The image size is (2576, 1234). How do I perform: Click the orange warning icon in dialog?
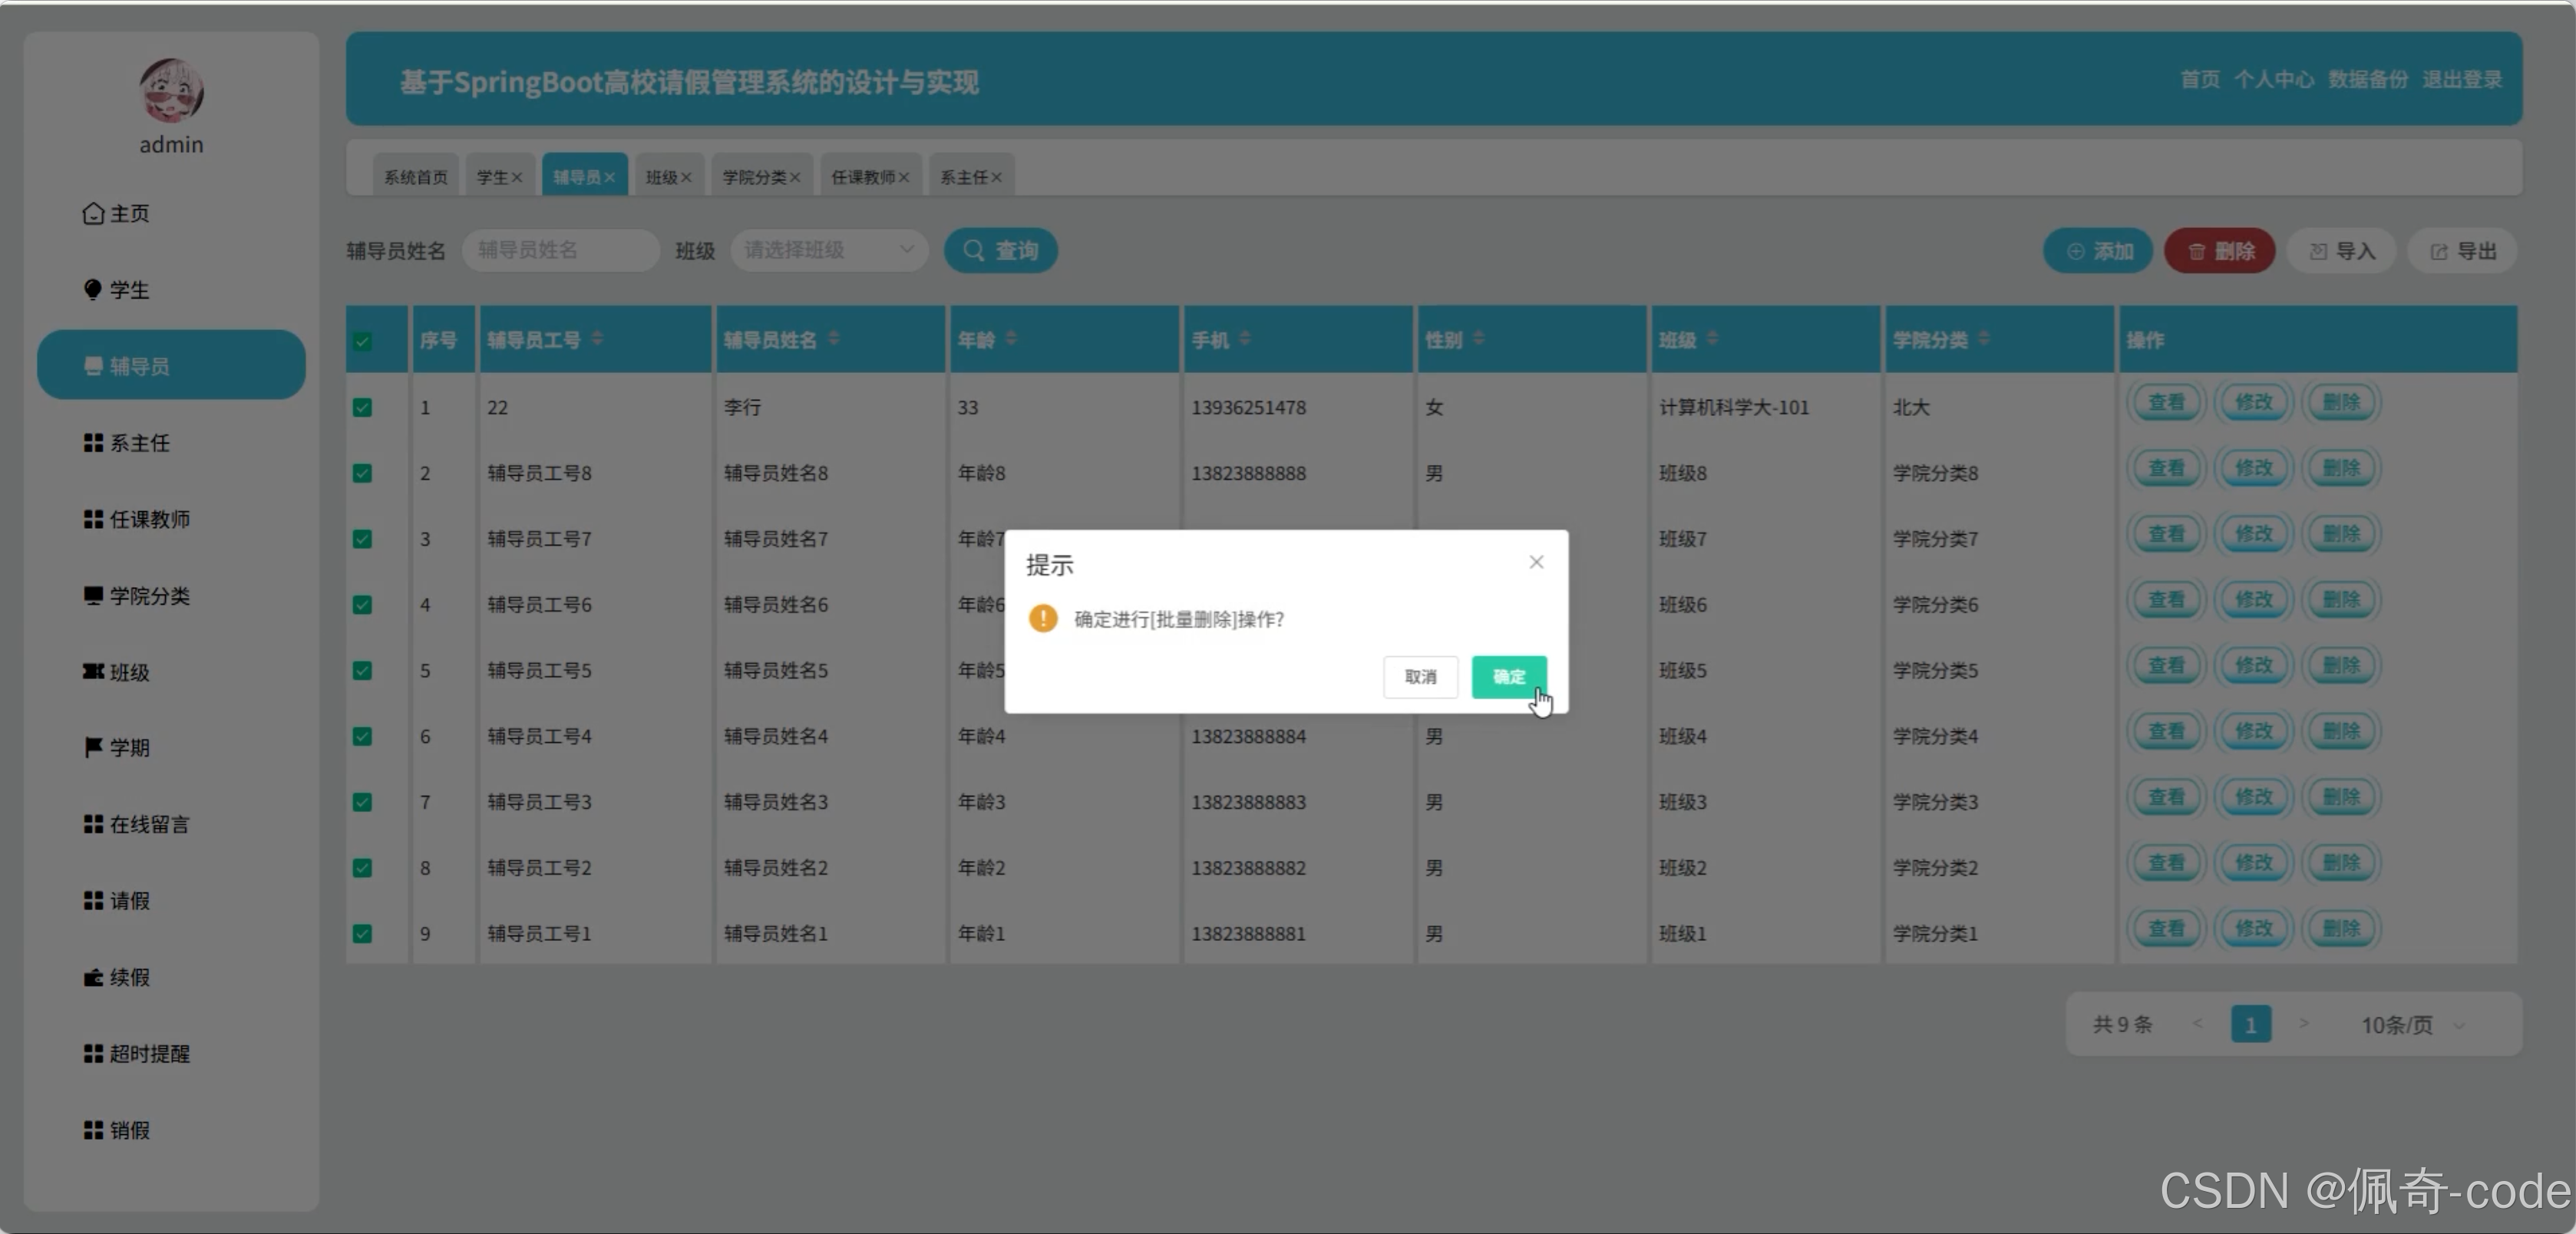1043,618
